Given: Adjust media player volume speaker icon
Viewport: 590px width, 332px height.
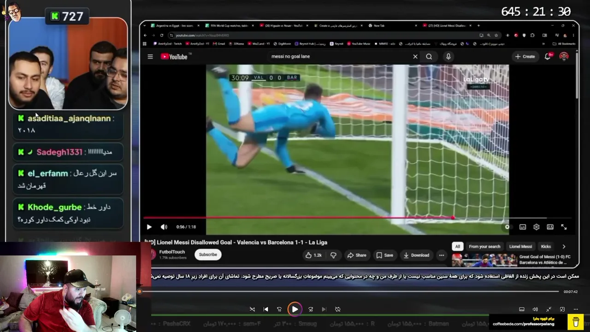Looking at the screenshot, I should (x=535, y=309).
